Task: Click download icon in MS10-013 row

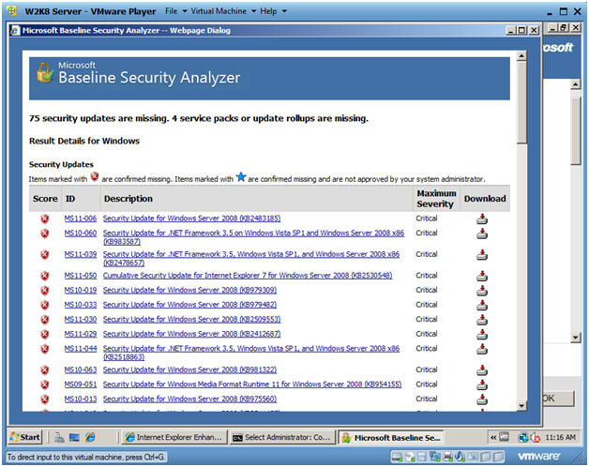Action: (482, 399)
